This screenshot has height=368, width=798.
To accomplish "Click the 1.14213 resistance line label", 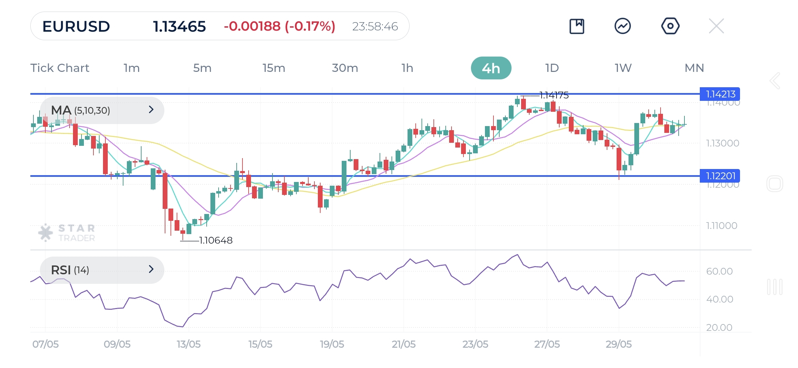I will coord(720,94).
